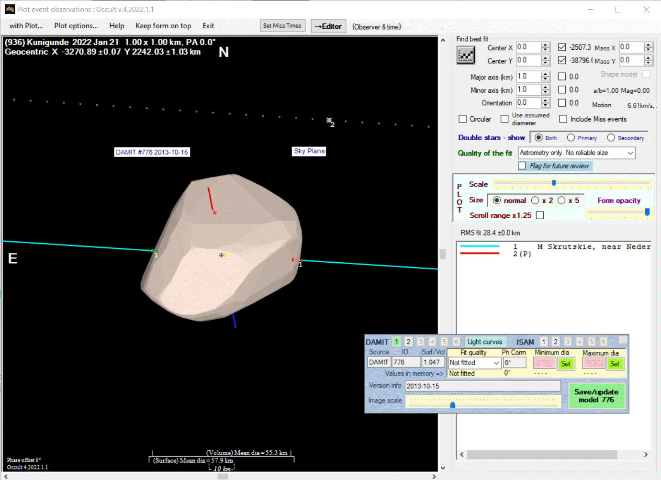Click the Find best fit graph icon
The width and height of the screenshot is (661, 480).
coord(465,55)
